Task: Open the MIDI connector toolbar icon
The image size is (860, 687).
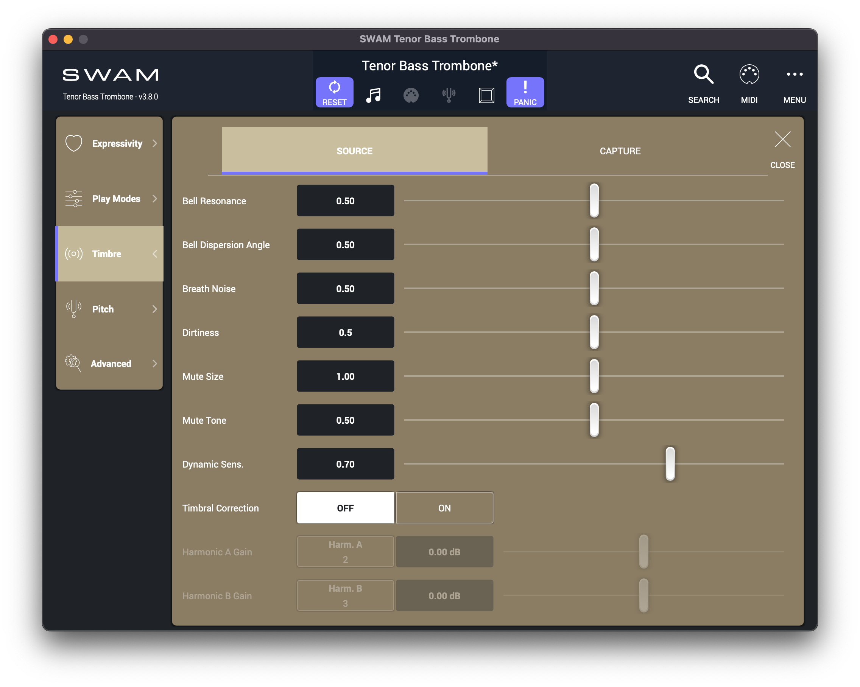Action: tap(410, 95)
